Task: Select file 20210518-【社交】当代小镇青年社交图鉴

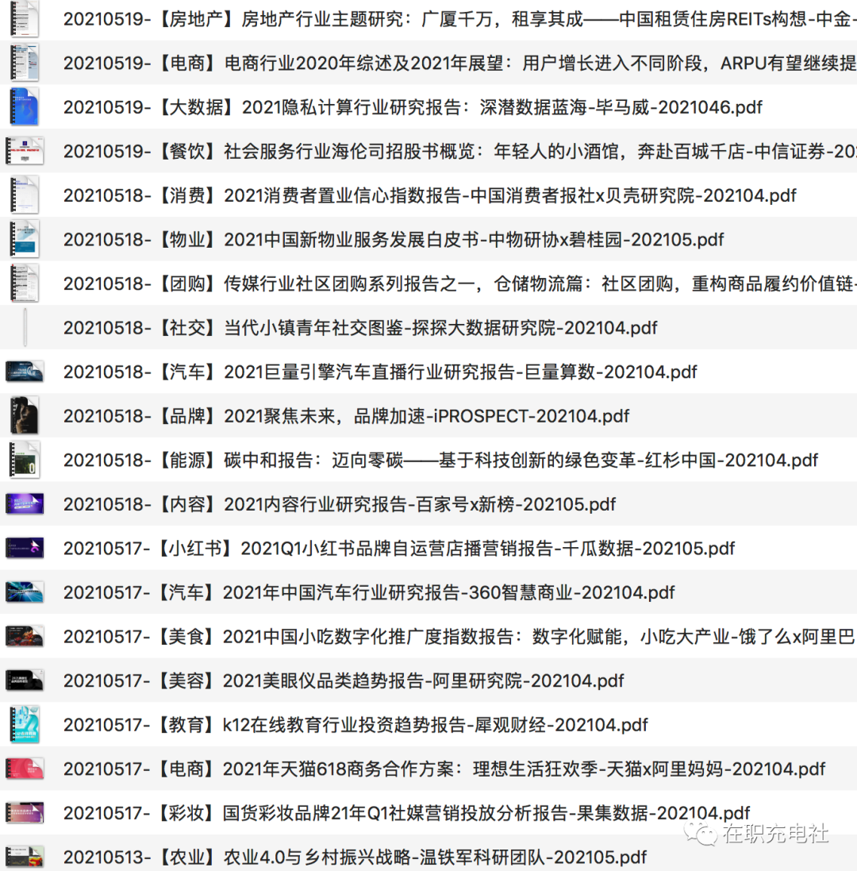Action: pos(428,328)
